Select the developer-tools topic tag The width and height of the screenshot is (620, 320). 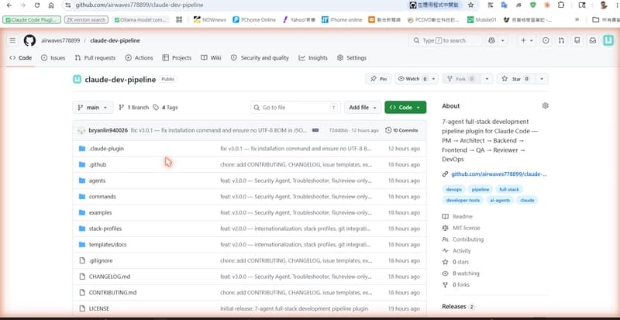[463, 200]
